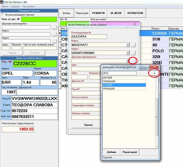
Task: Open the НЕПЛАТЕНИ tab
Action: click(135, 13)
